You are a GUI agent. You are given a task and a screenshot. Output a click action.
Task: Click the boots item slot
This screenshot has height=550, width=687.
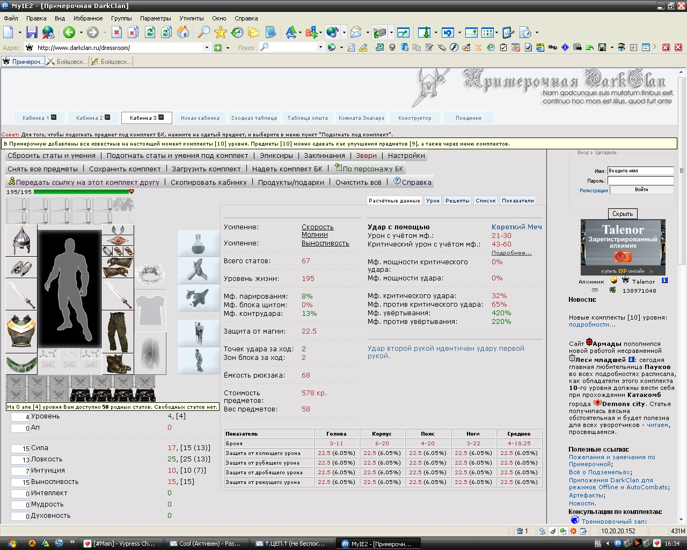coord(118,364)
